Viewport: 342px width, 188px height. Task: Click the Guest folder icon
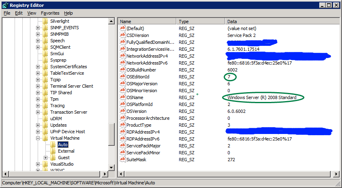coord(53,158)
